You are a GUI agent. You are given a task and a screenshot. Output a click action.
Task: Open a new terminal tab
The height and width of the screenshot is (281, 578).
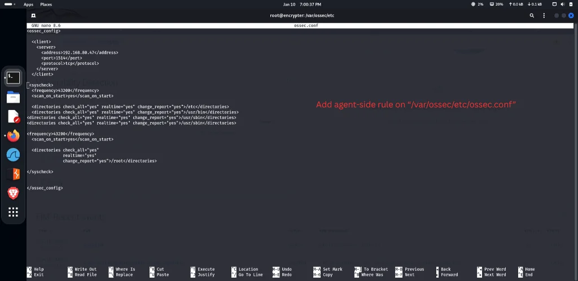click(33, 15)
